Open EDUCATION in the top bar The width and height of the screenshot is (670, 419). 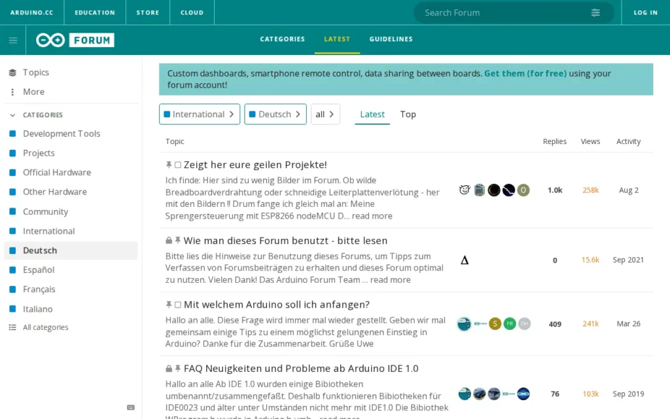pos(95,12)
